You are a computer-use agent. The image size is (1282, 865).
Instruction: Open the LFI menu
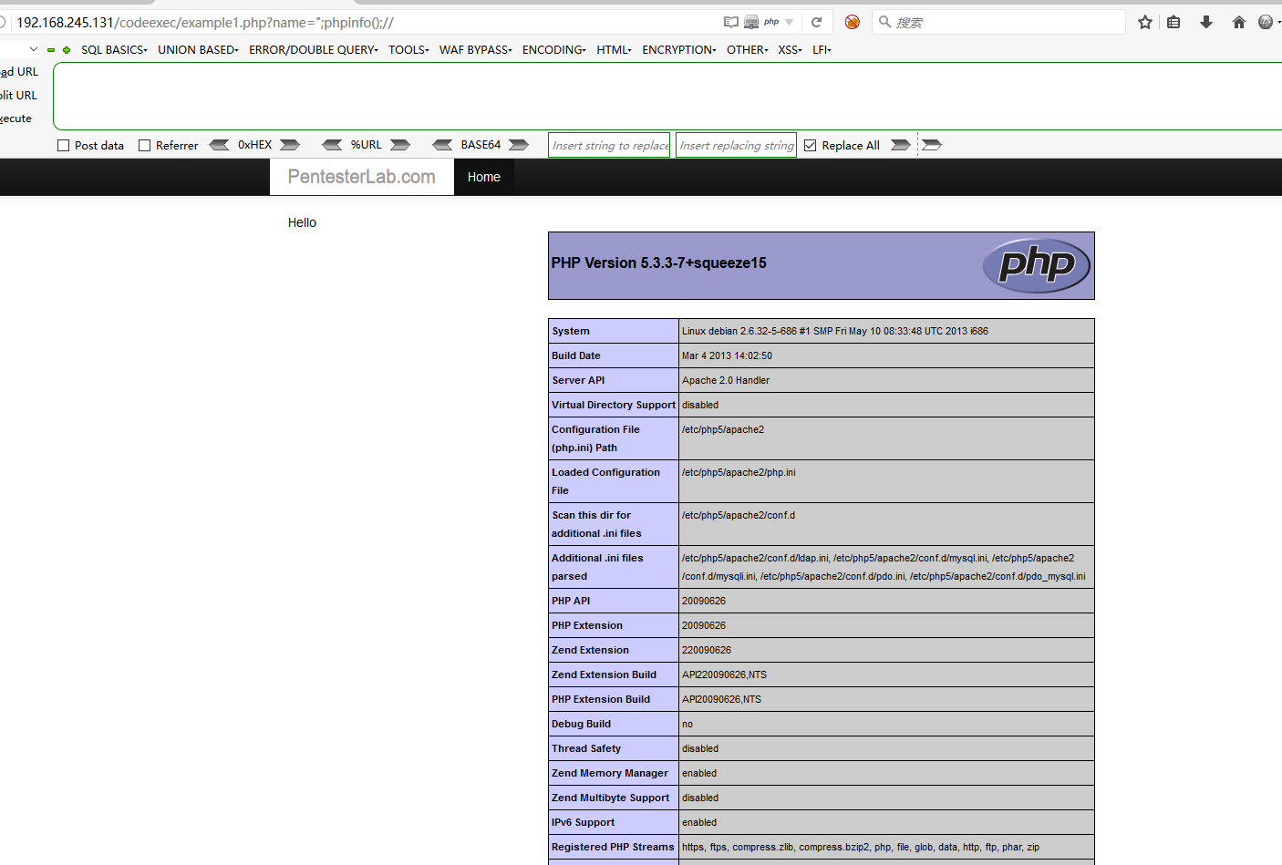pyautogui.click(x=822, y=50)
